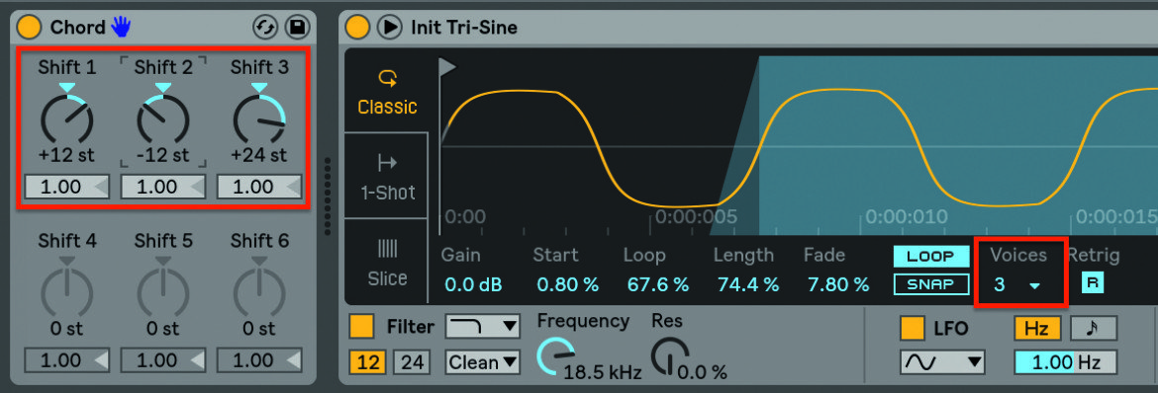Select 12 dB filter slope

(x=367, y=362)
